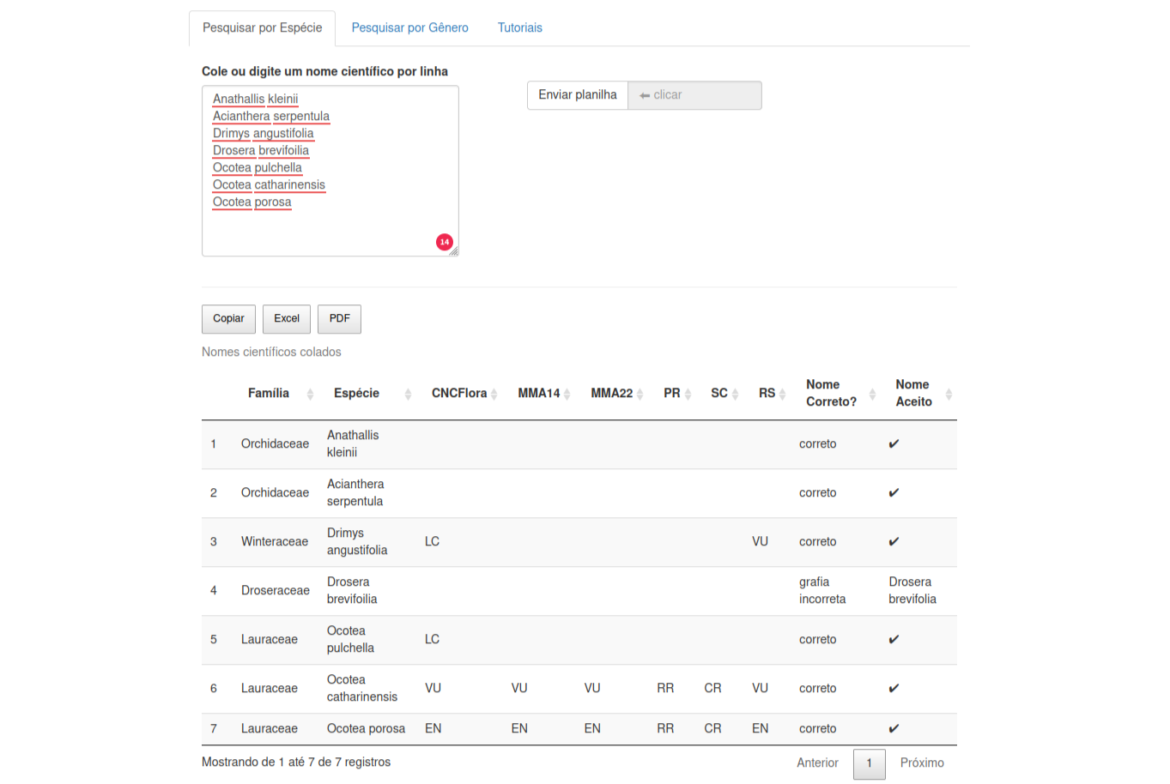This screenshot has height=784, width=1170.
Task: Select the Pesquisar por Espécie tab
Action: pos(262,27)
